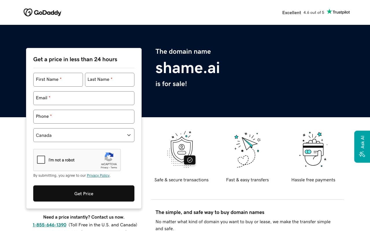Click the Hassle free payments gift icon
Image resolution: width=370 pixels, height=231 pixels.
pyautogui.click(x=313, y=149)
